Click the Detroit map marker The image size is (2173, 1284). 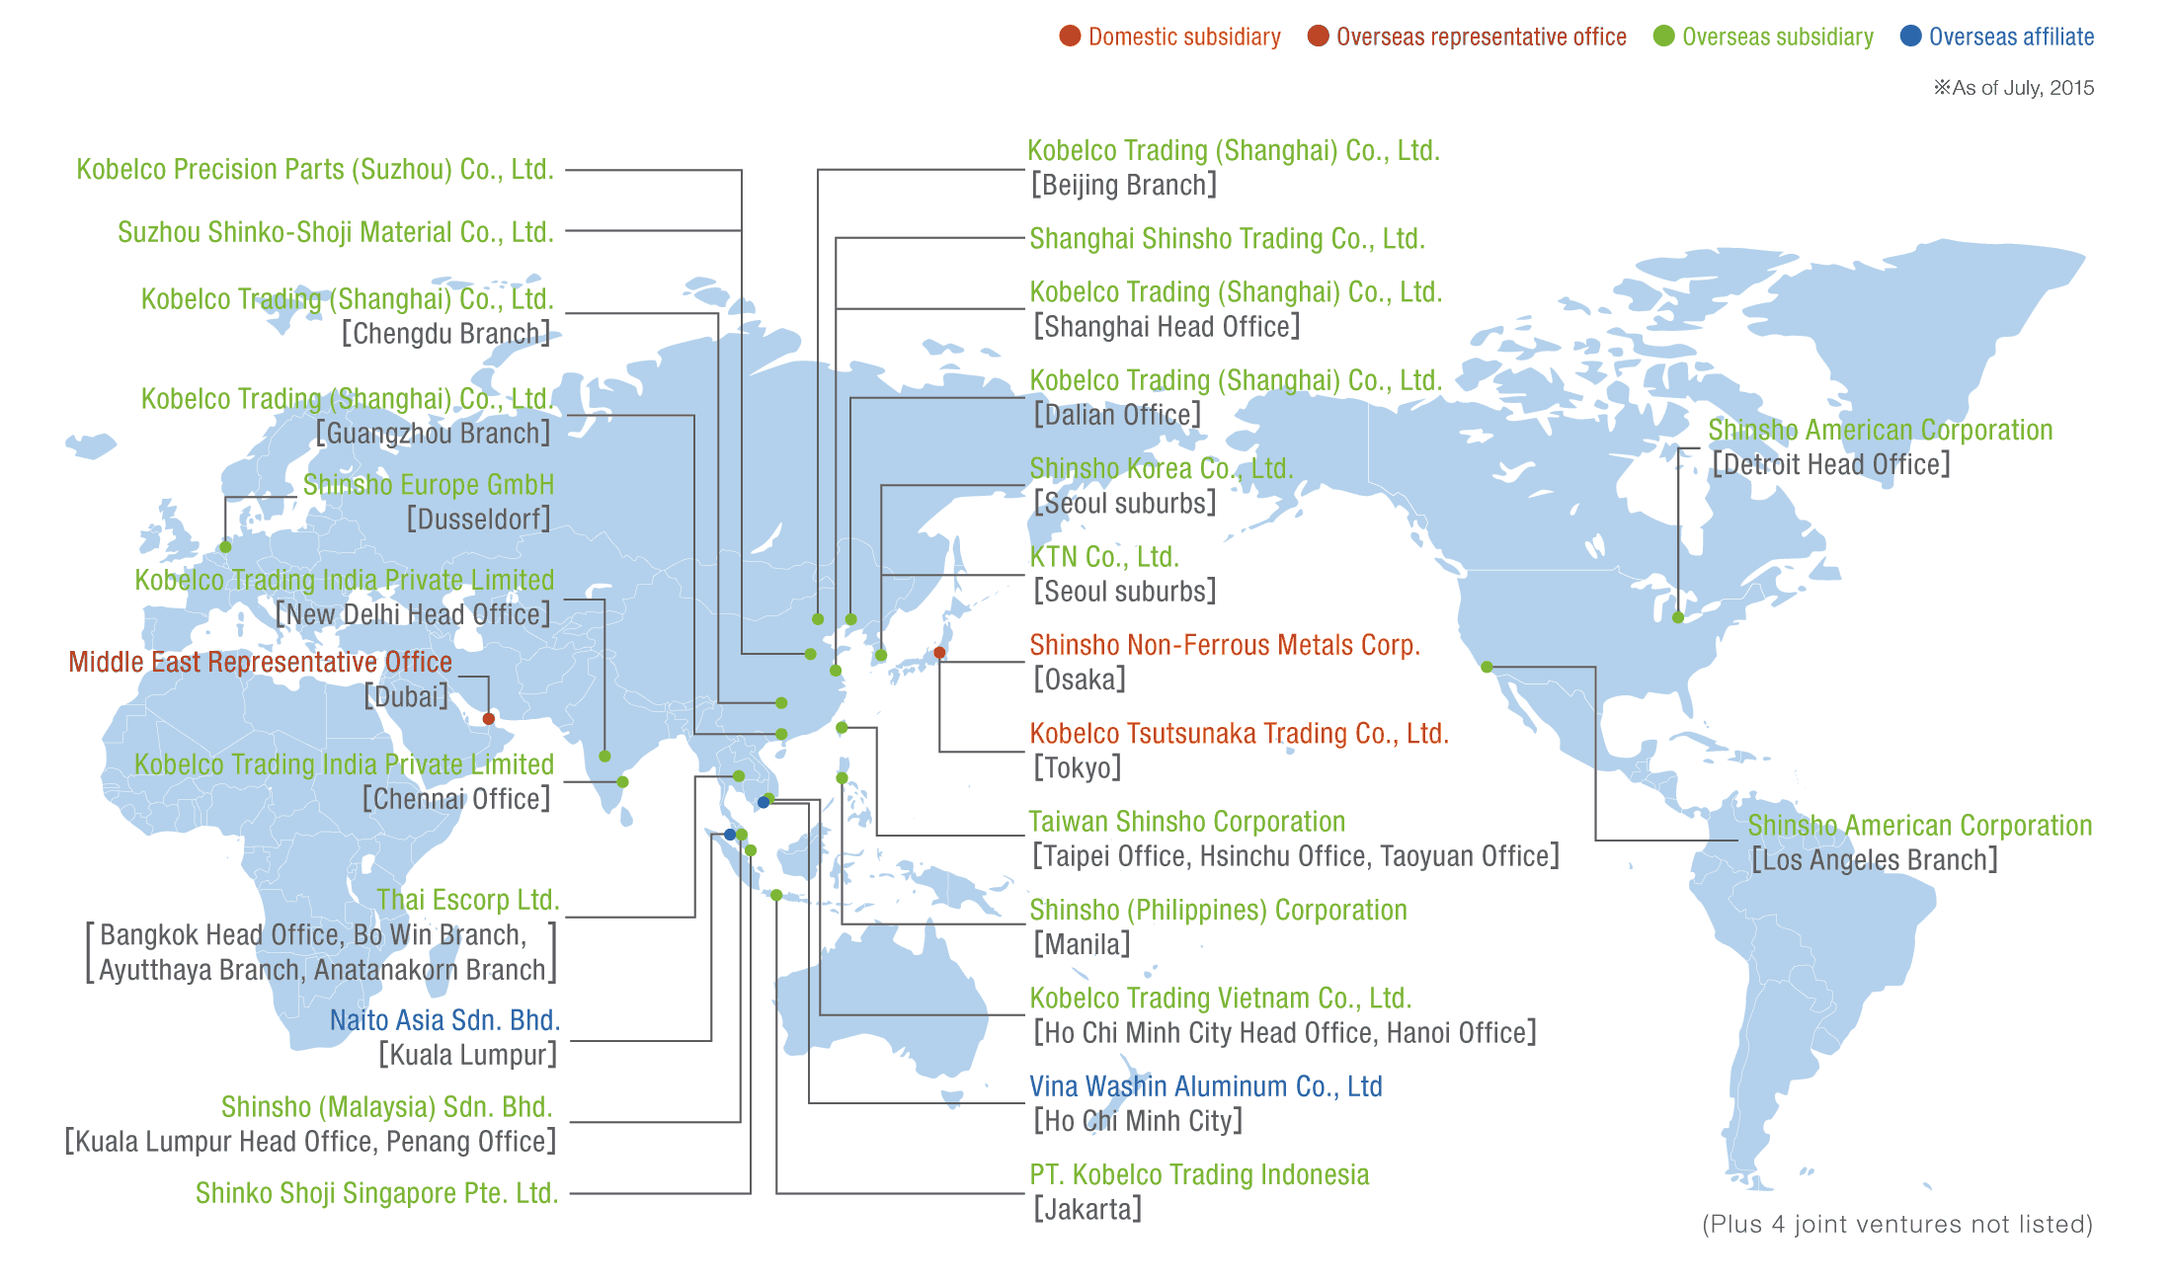click(x=1678, y=618)
